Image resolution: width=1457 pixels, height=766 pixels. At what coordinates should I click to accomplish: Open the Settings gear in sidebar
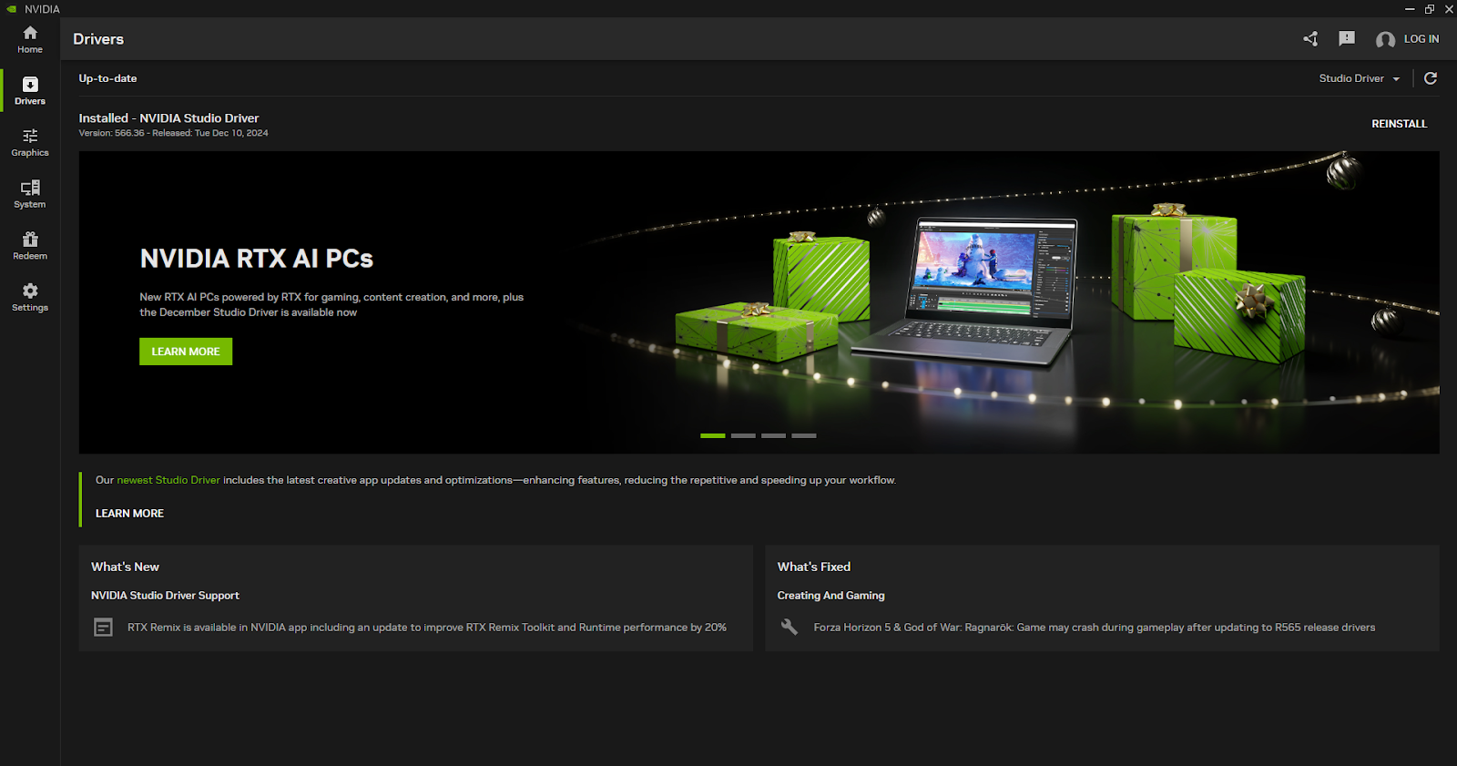click(x=30, y=297)
